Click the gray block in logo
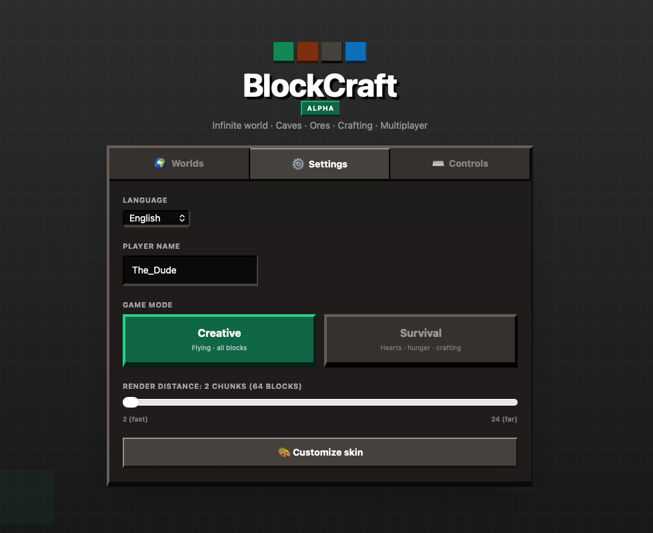653x533 pixels. coord(332,51)
